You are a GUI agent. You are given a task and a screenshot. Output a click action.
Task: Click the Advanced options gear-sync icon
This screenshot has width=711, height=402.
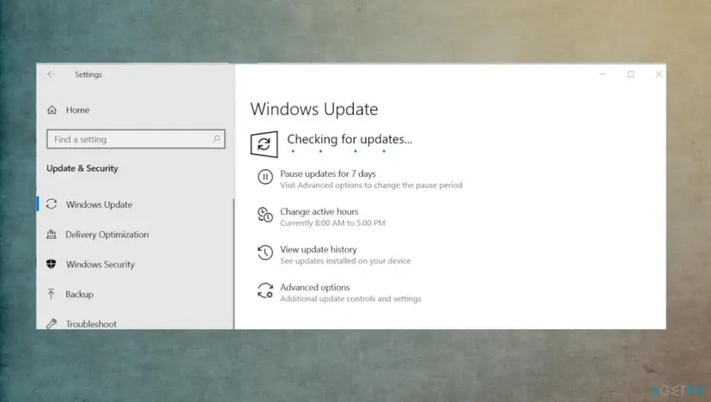(x=265, y=290)
